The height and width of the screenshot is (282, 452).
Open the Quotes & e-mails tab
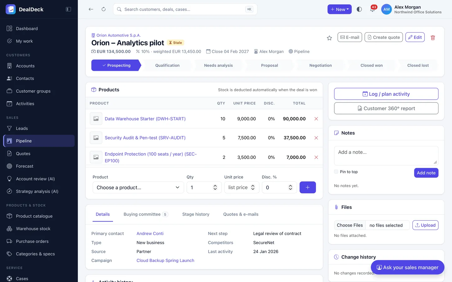point(241,214)
